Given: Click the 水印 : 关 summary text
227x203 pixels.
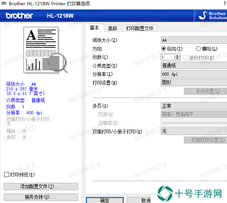Looking at the screenshot, I should pyautogui.click(x=16, y=137).
